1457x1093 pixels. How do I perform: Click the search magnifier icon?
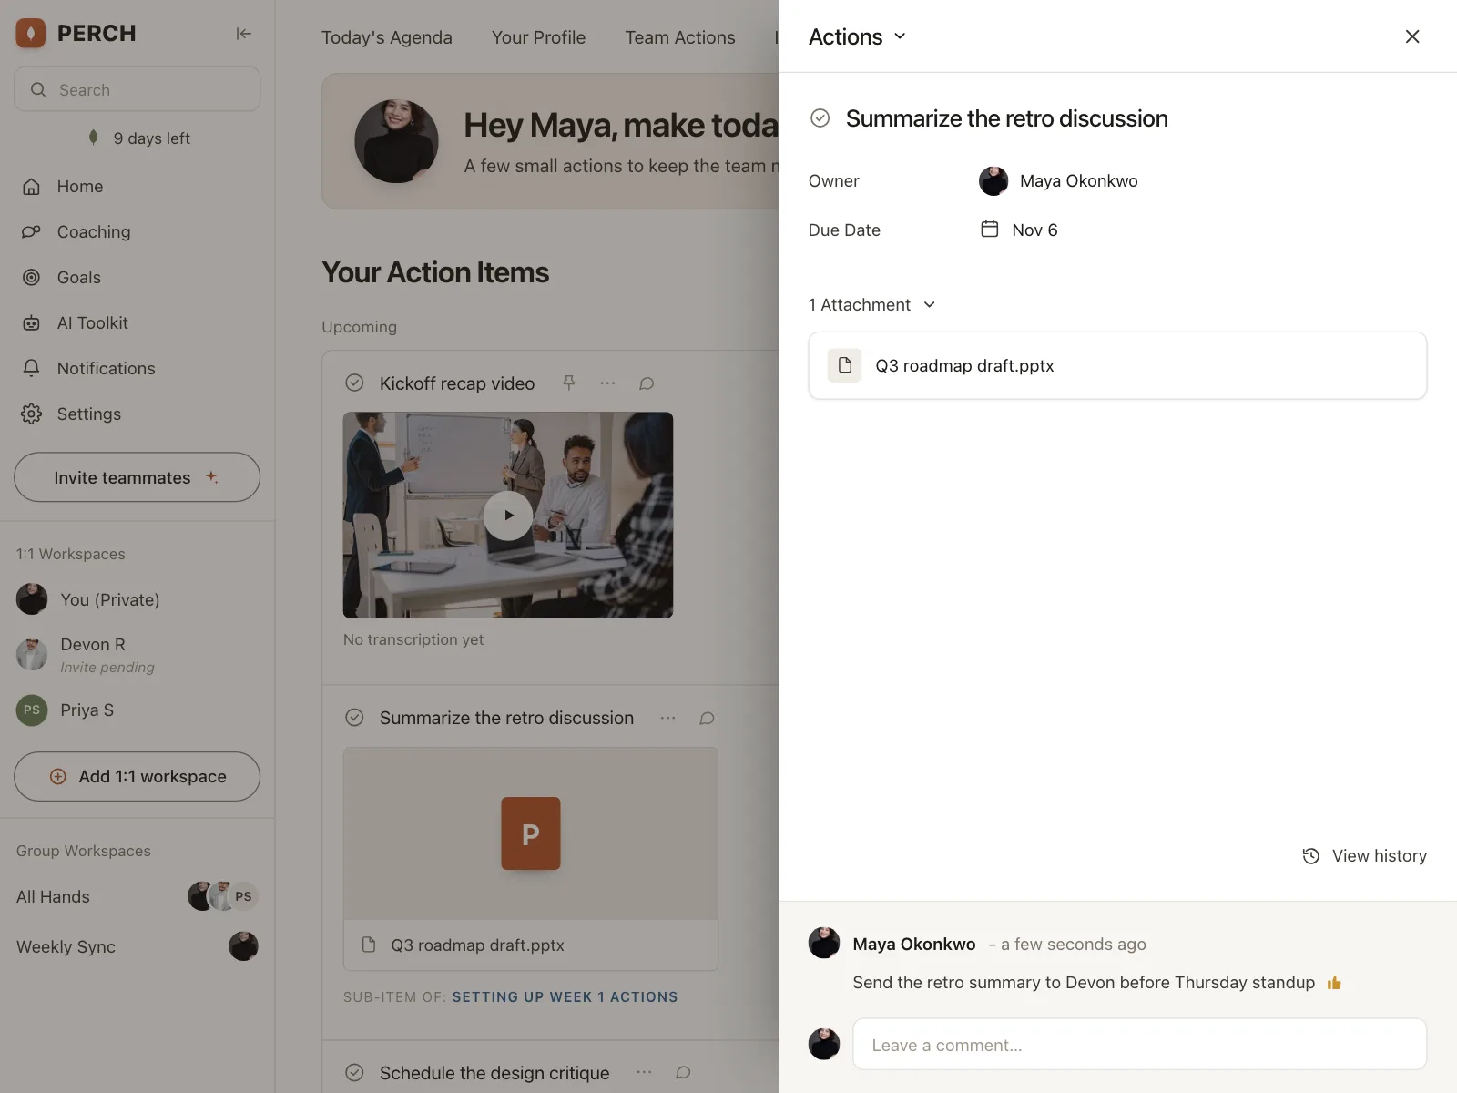click(38, 89)
